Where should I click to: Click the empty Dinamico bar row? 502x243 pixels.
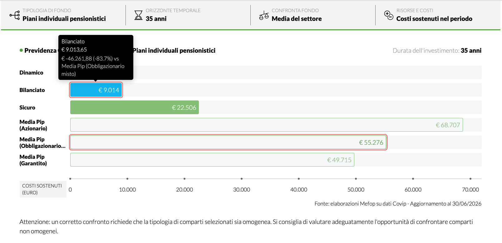point(276,72)
